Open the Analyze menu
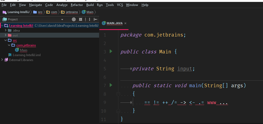This screenshot has height=124, width=263. (x=62, y=5)
